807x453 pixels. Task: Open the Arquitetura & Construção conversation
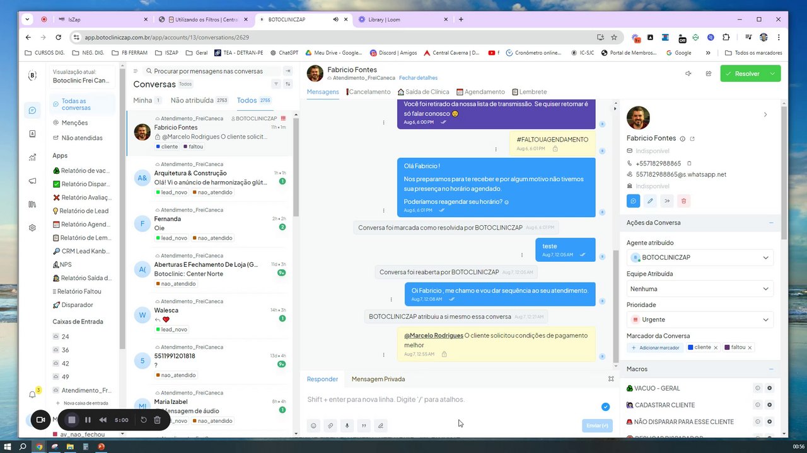pyautogui.click(x=211, y=178)
